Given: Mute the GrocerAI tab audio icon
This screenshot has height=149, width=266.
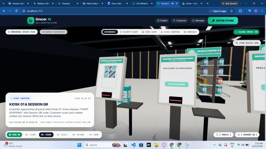Looking at the screenshot, I should click(173, 3).
